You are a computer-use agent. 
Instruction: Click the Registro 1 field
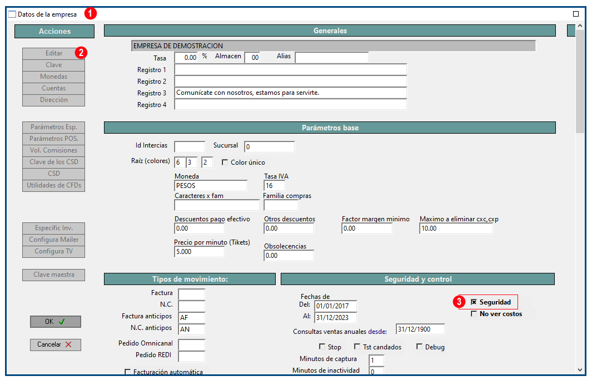(290, 70)
